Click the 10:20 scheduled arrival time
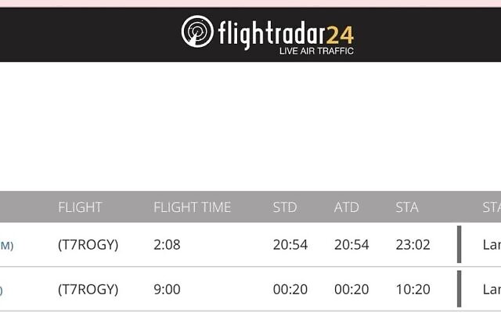The width and height of the screenshot is (501, 313). [413, 290]
